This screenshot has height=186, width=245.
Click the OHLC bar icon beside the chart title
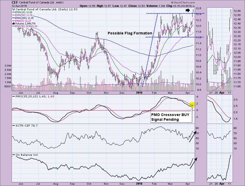pyautogui.click(x=14, y=9)
